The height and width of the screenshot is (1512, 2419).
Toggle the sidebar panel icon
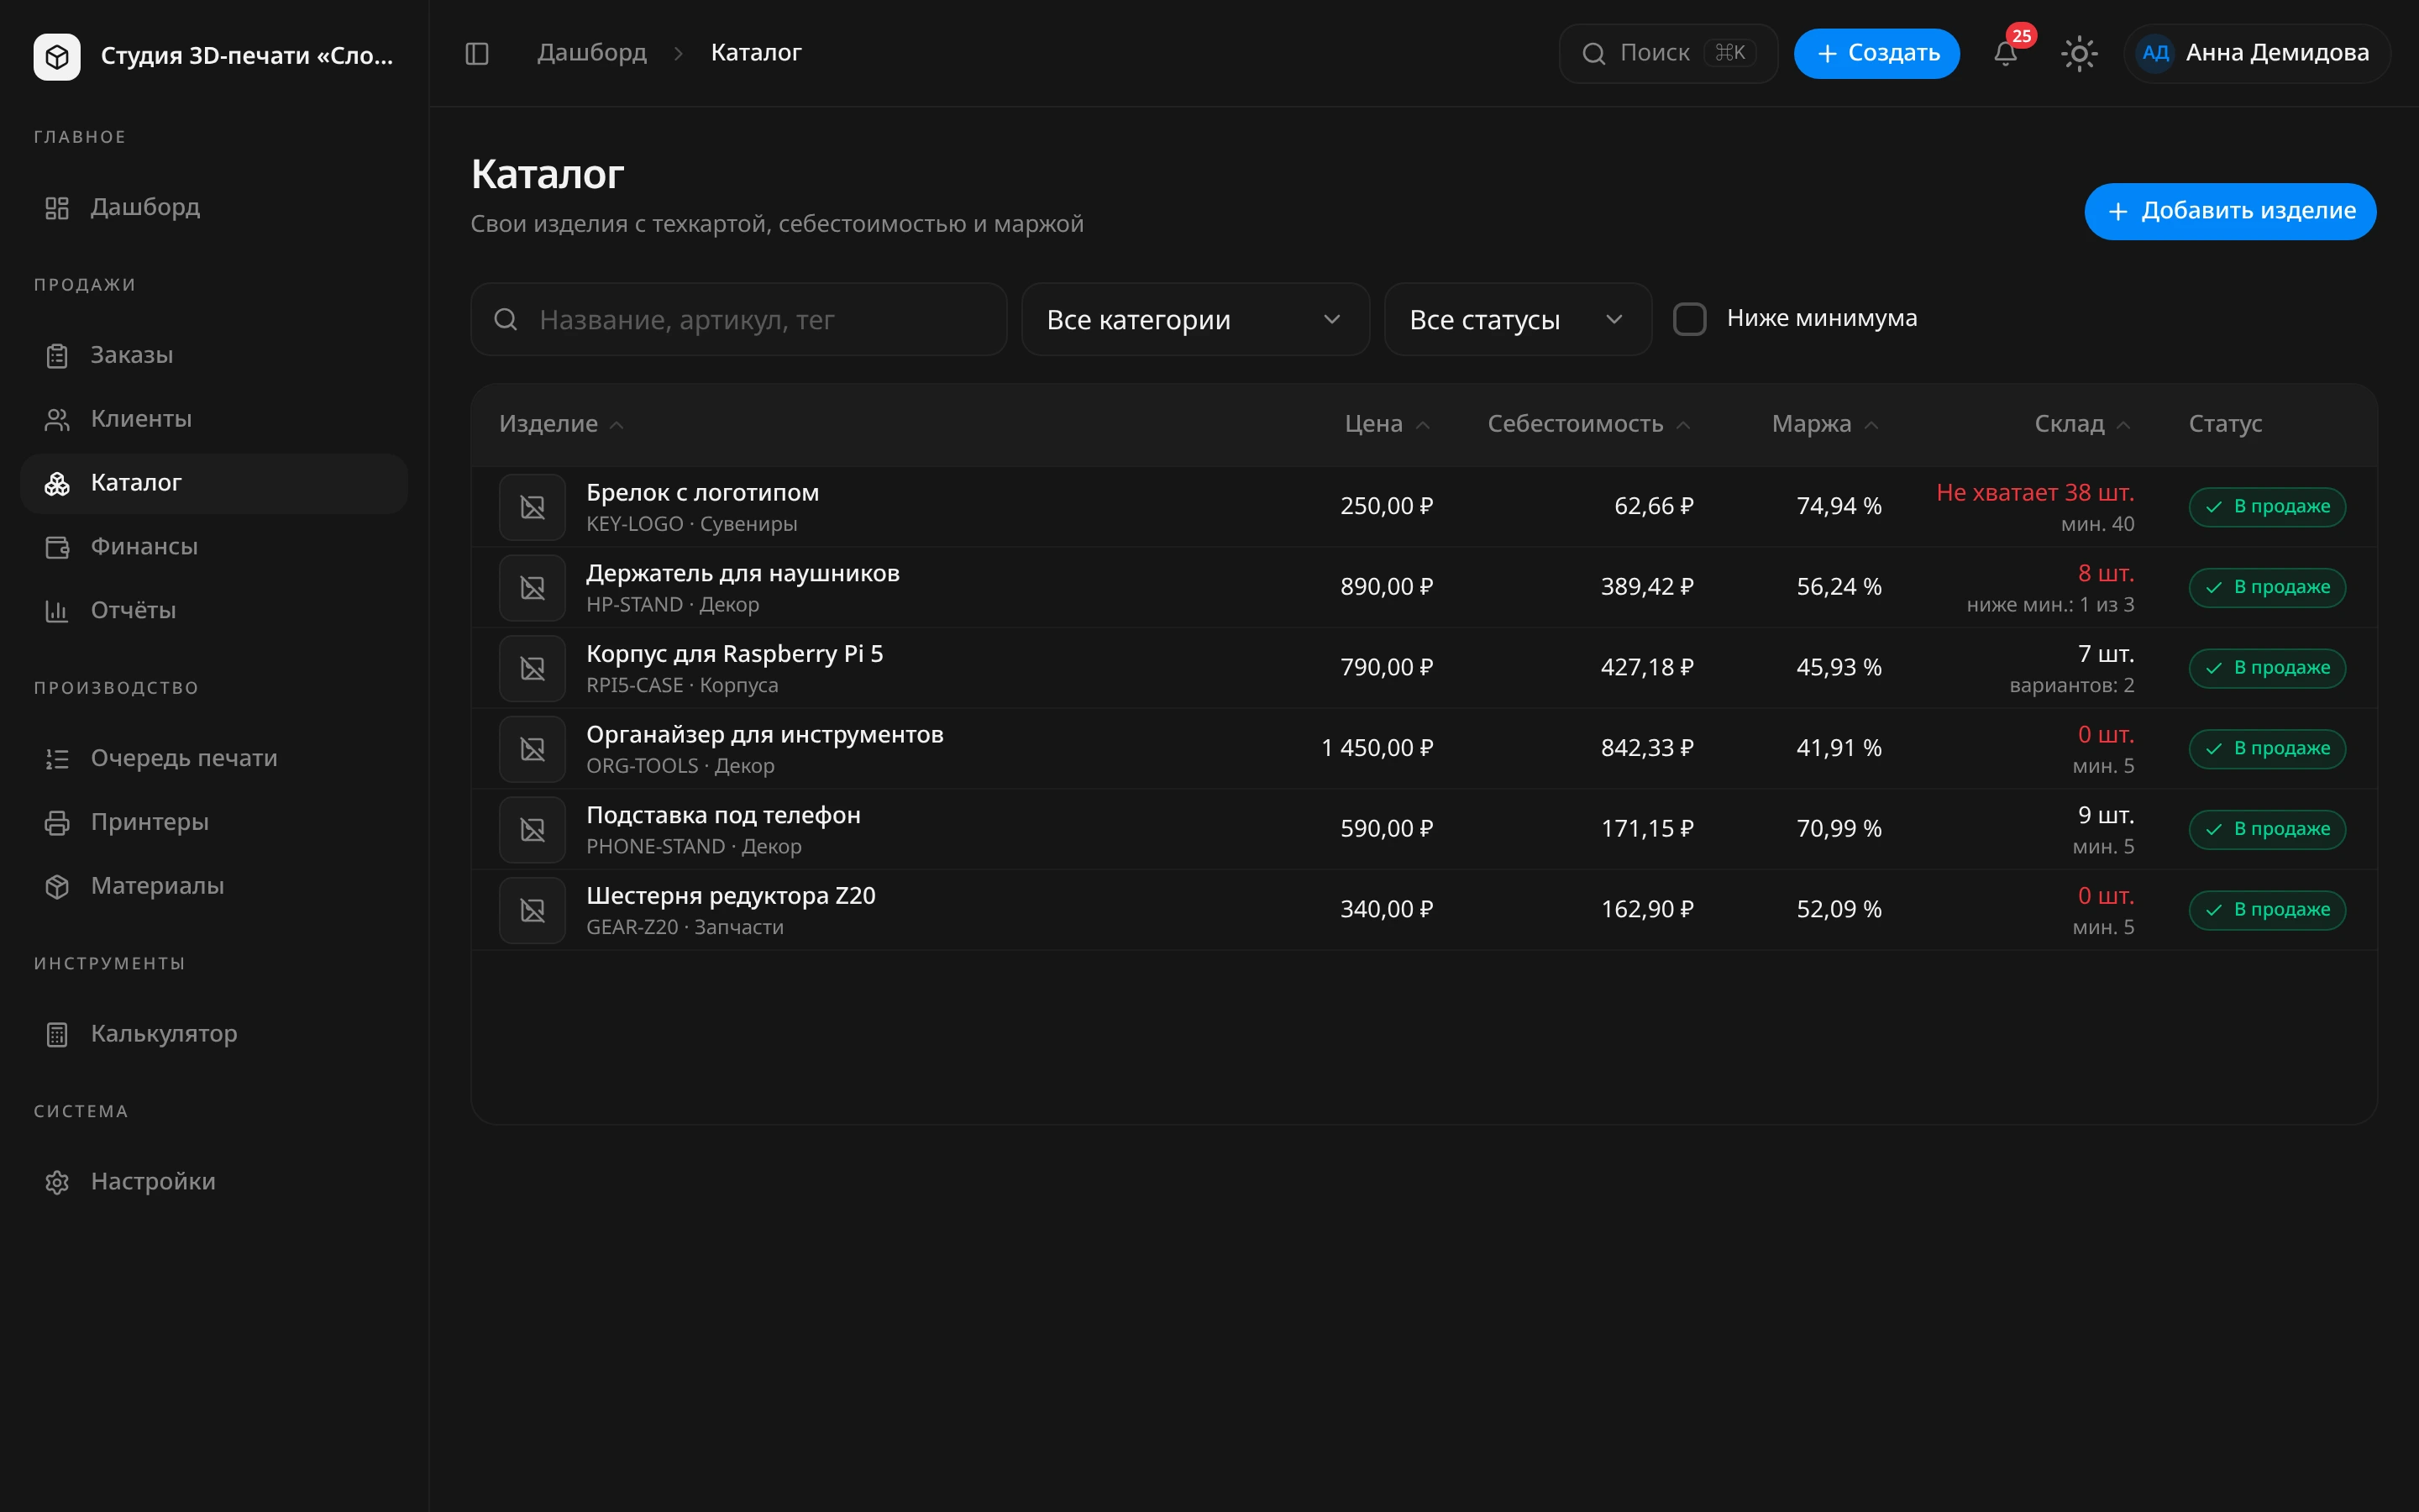point(477,53)
